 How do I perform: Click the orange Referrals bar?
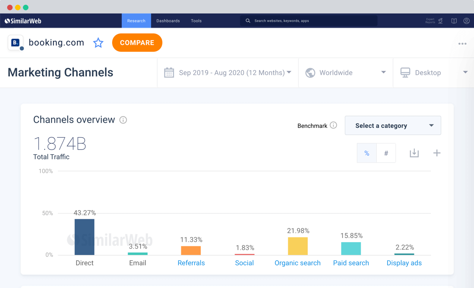[x=191, y=251]
